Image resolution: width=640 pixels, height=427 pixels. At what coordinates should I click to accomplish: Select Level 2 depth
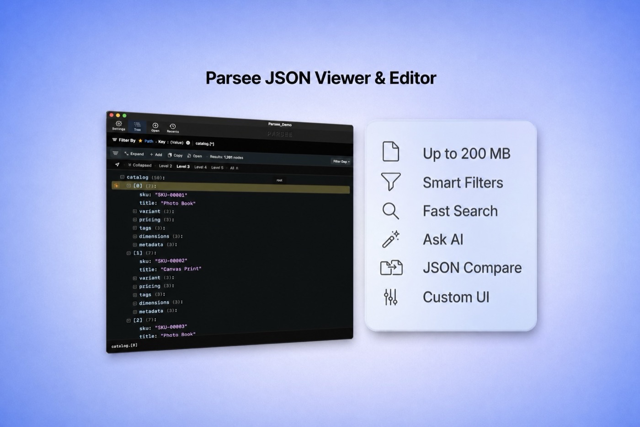(x=165, y=166)
